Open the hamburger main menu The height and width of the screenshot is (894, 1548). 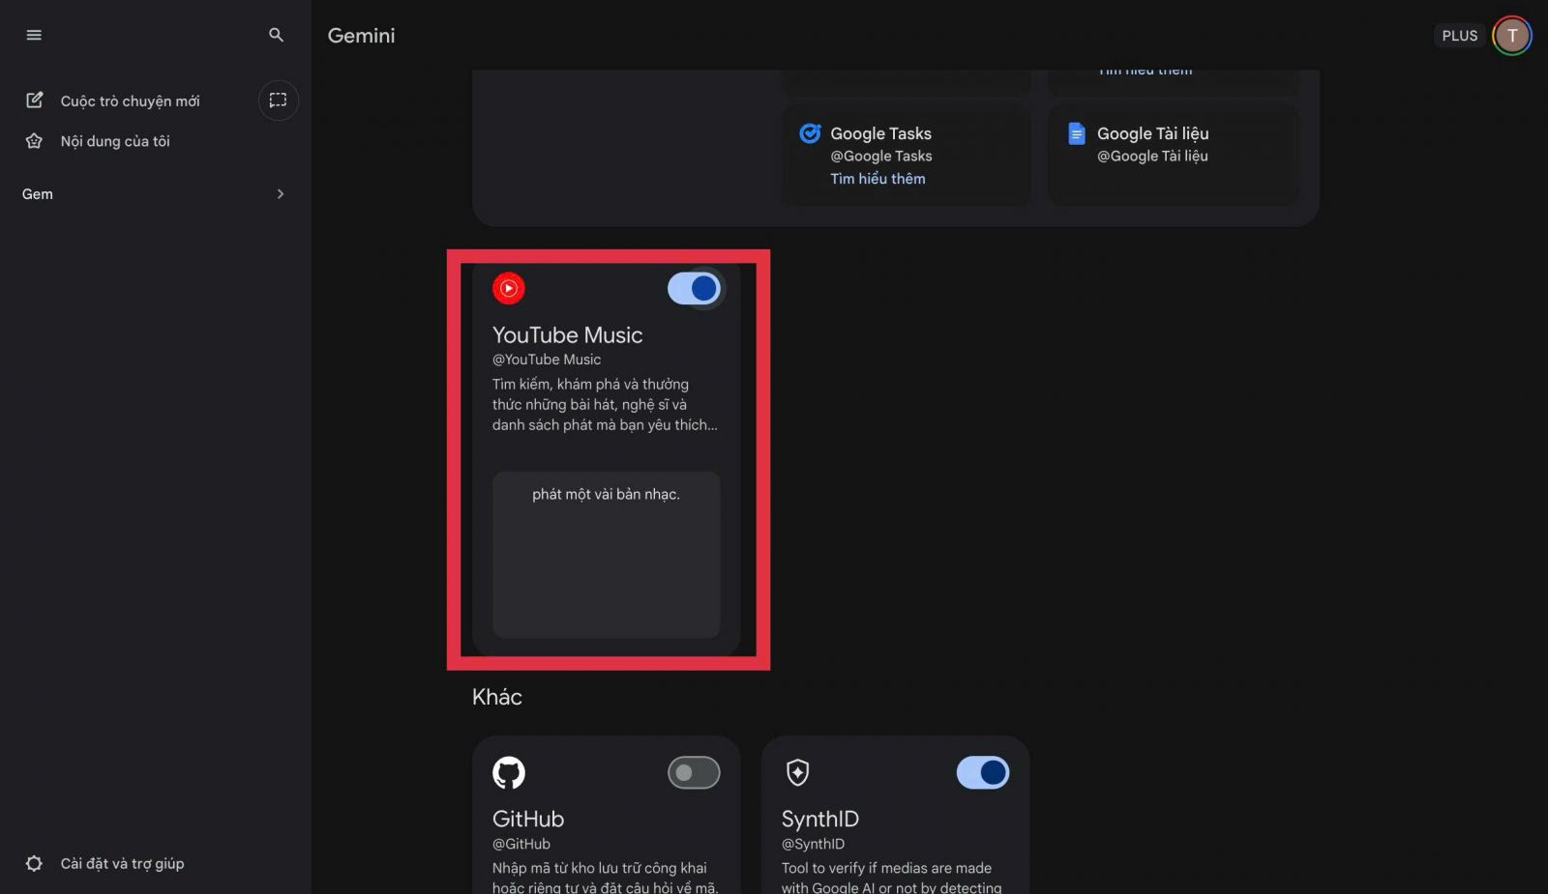34,36
